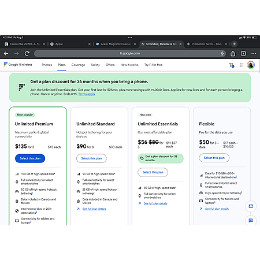Click the Unlimited Premium heading
Viewport: 260px width, 260px height.
[x=34, y=124]
